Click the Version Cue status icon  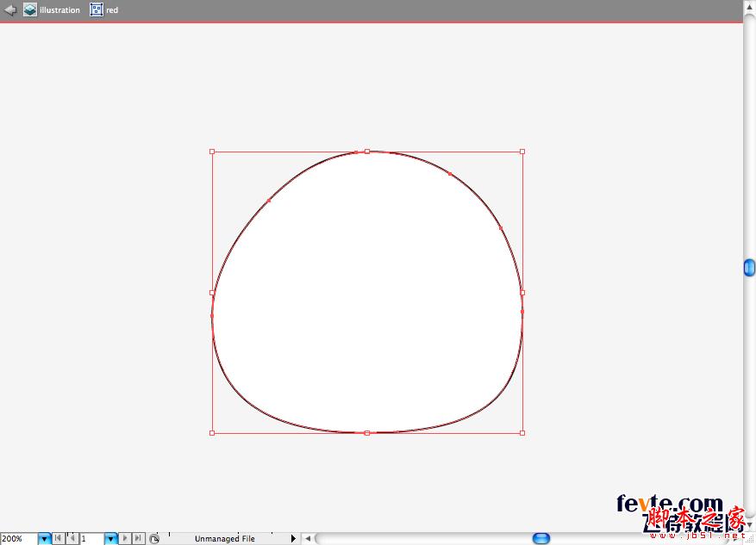(153, 539)
